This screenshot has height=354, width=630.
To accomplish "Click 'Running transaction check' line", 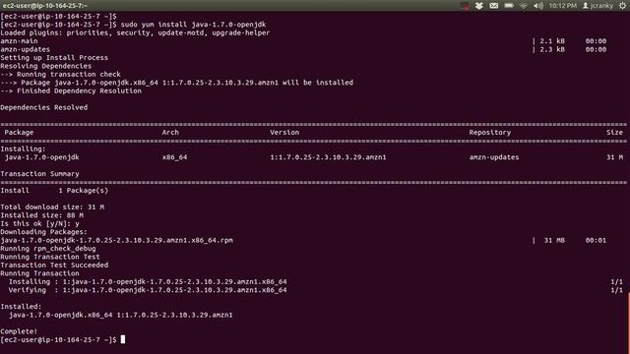I will click(x=61, y=75).
